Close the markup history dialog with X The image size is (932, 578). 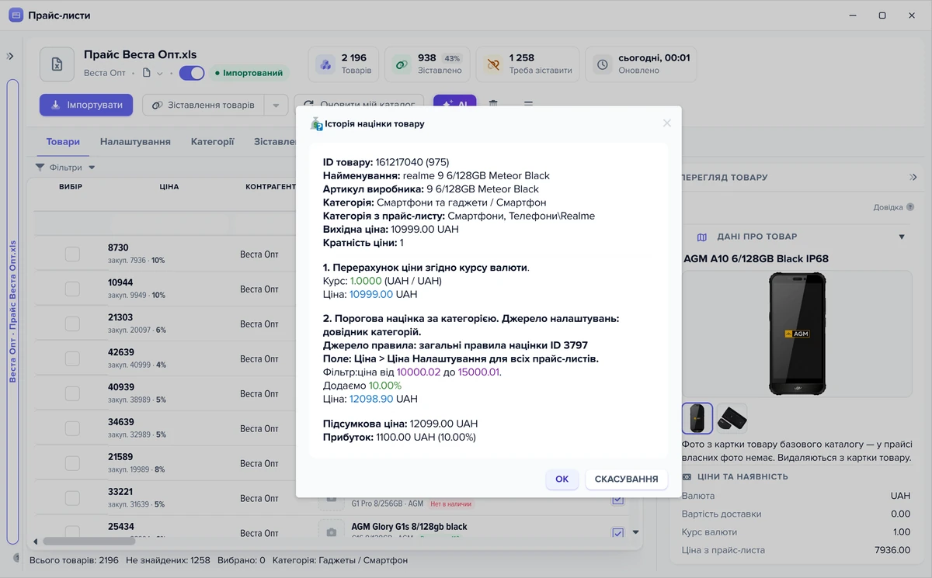666,123
